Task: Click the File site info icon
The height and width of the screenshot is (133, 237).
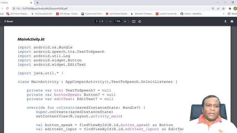Action: point(14,8)
